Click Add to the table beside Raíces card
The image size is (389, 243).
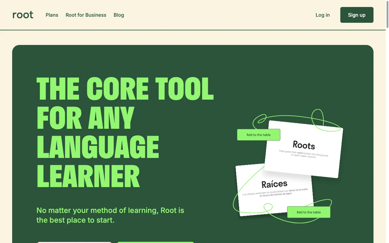pos(309,212)
